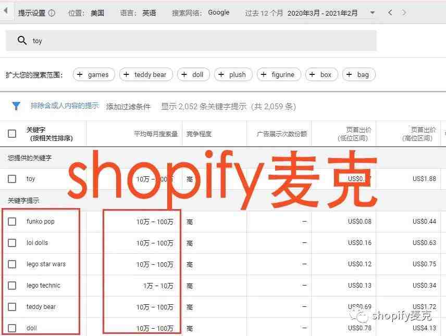
Task: Change the location setting 美国
Action: coord(97,13)
